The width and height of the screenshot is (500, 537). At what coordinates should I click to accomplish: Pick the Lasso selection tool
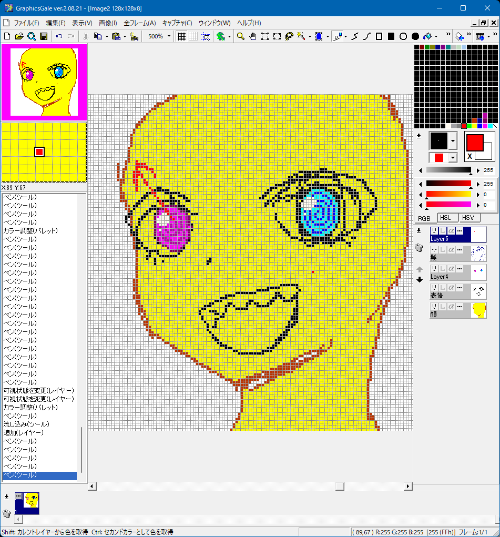tap(289, 36)
